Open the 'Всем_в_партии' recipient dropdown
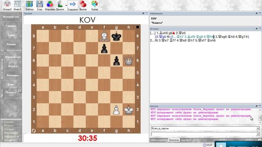Viewport: 262px width, 147px height. [258, 129]
